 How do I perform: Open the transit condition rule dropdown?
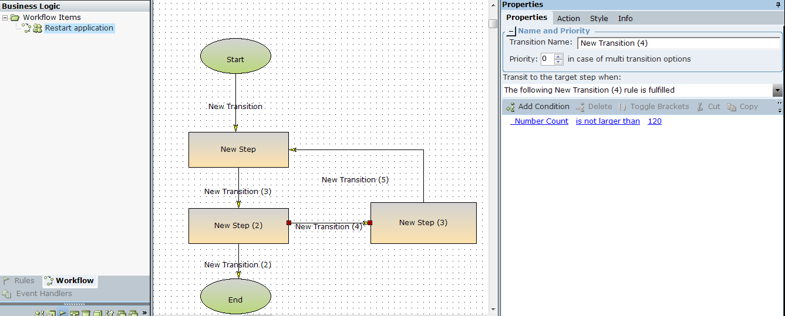(777, 90)
